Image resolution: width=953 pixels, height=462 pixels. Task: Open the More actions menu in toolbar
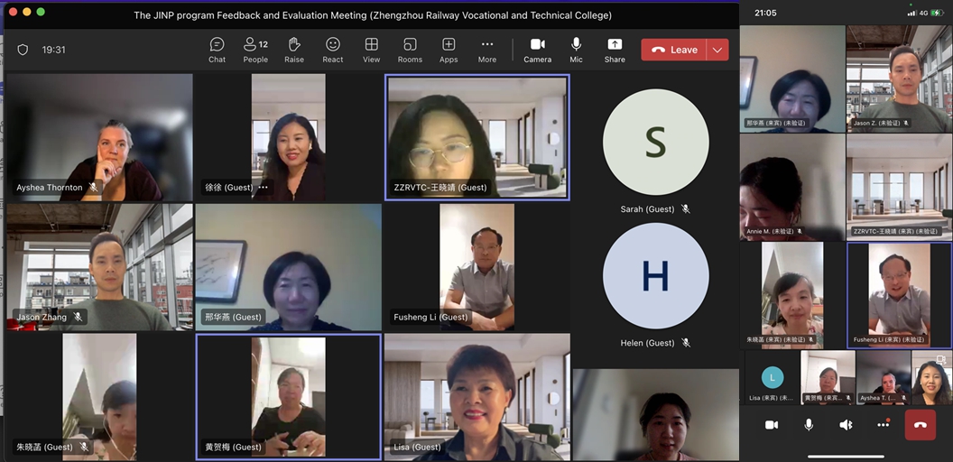[x=487, y=50]
